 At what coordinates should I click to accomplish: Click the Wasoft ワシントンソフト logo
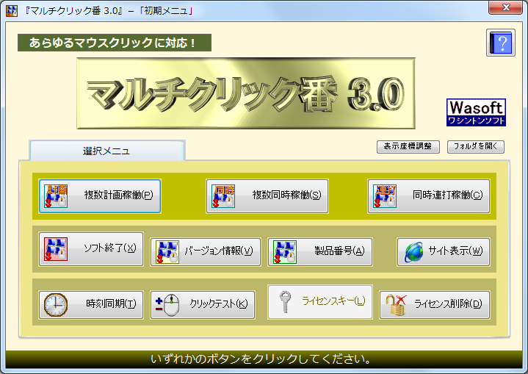pos(476,112)
